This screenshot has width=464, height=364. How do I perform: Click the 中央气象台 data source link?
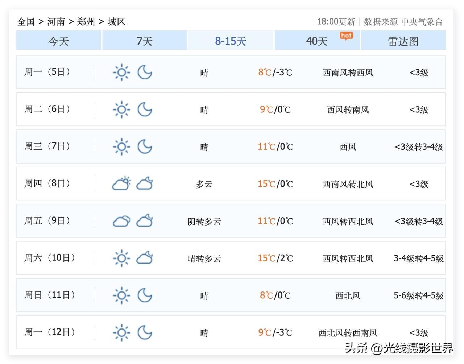pyautogui.click(x=422, y=22)
